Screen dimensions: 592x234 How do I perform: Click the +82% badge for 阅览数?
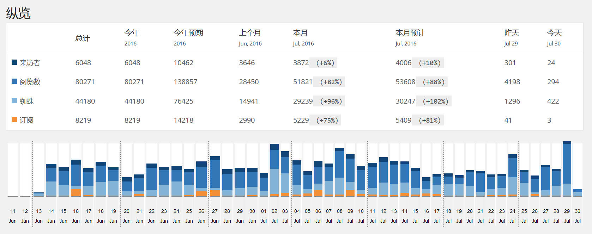(x=331, y=82)
